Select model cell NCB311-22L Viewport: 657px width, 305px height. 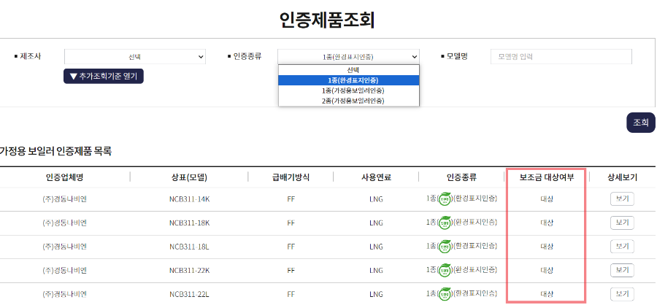(189, 293)
